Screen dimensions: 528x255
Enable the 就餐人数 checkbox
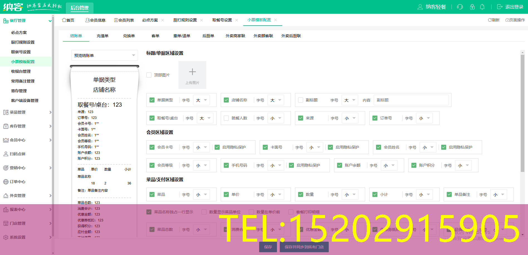point(226,118)
